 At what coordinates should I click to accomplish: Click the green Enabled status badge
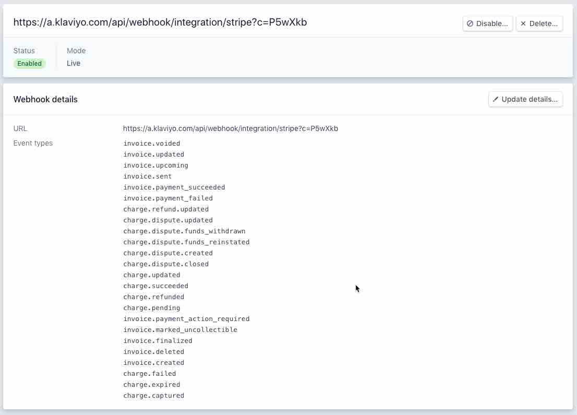coord(29,63)
